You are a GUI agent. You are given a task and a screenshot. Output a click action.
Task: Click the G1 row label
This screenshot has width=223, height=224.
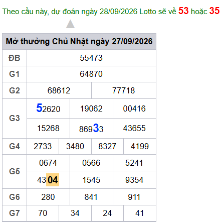coord(15,74)
